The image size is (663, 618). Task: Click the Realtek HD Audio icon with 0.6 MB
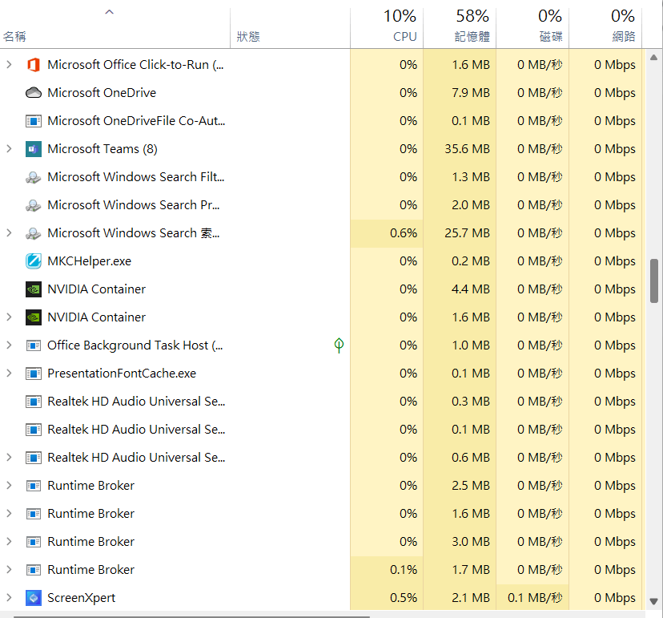click(x=34, y=458)
